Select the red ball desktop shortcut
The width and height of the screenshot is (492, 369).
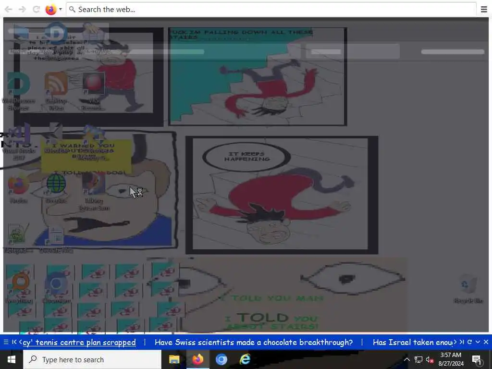[94, 92]
